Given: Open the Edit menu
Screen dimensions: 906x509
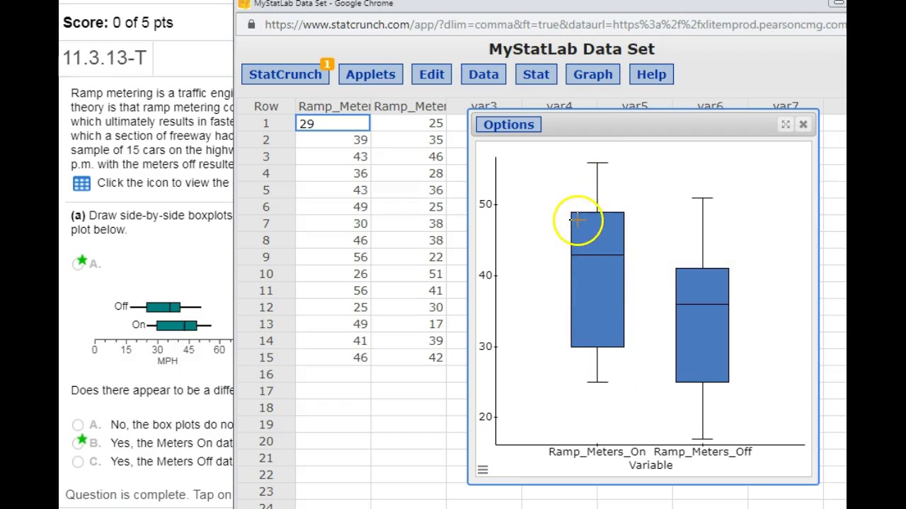Looking at the screenshot, I should point(432,74).
